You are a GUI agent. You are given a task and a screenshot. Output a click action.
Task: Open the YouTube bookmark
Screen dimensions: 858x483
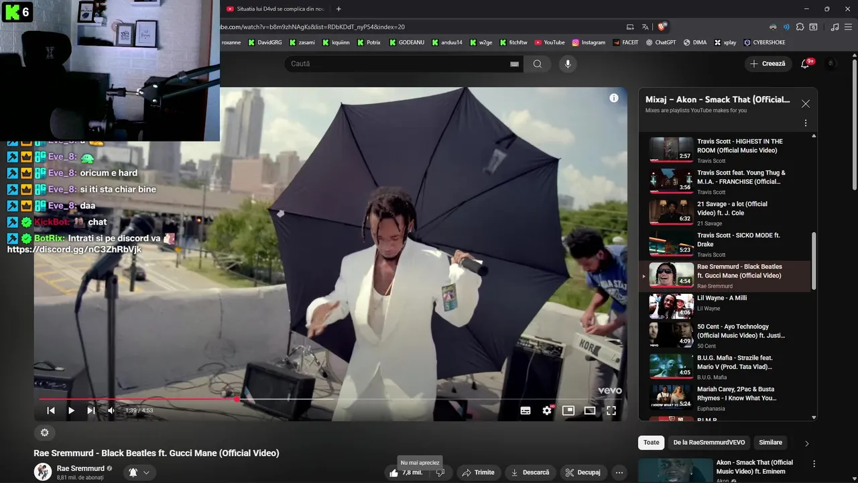[x=550, y=42]
